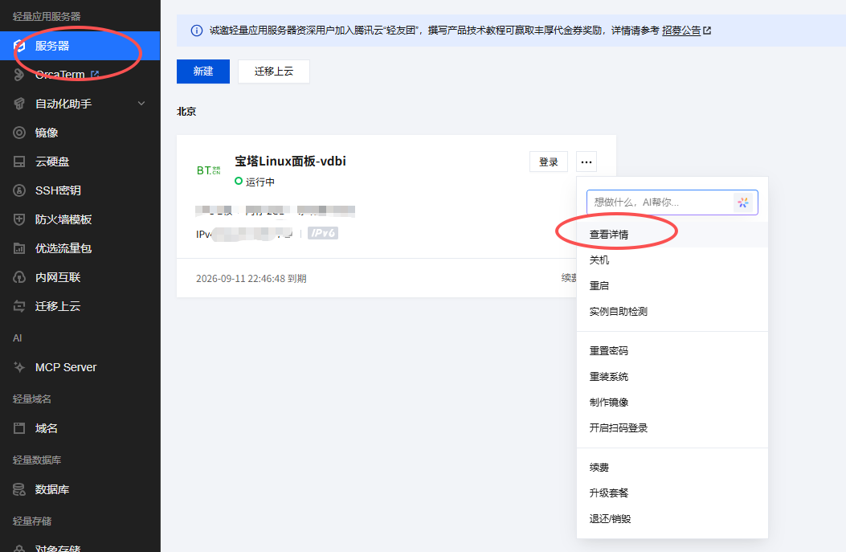Viewport: 846px width, 552px height.
Task: Choose 退还/销毁 menu entry
Action: (x=672, y=519)
